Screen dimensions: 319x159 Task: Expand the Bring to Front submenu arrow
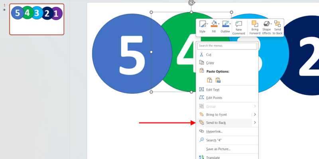click(x=255, y=114)
